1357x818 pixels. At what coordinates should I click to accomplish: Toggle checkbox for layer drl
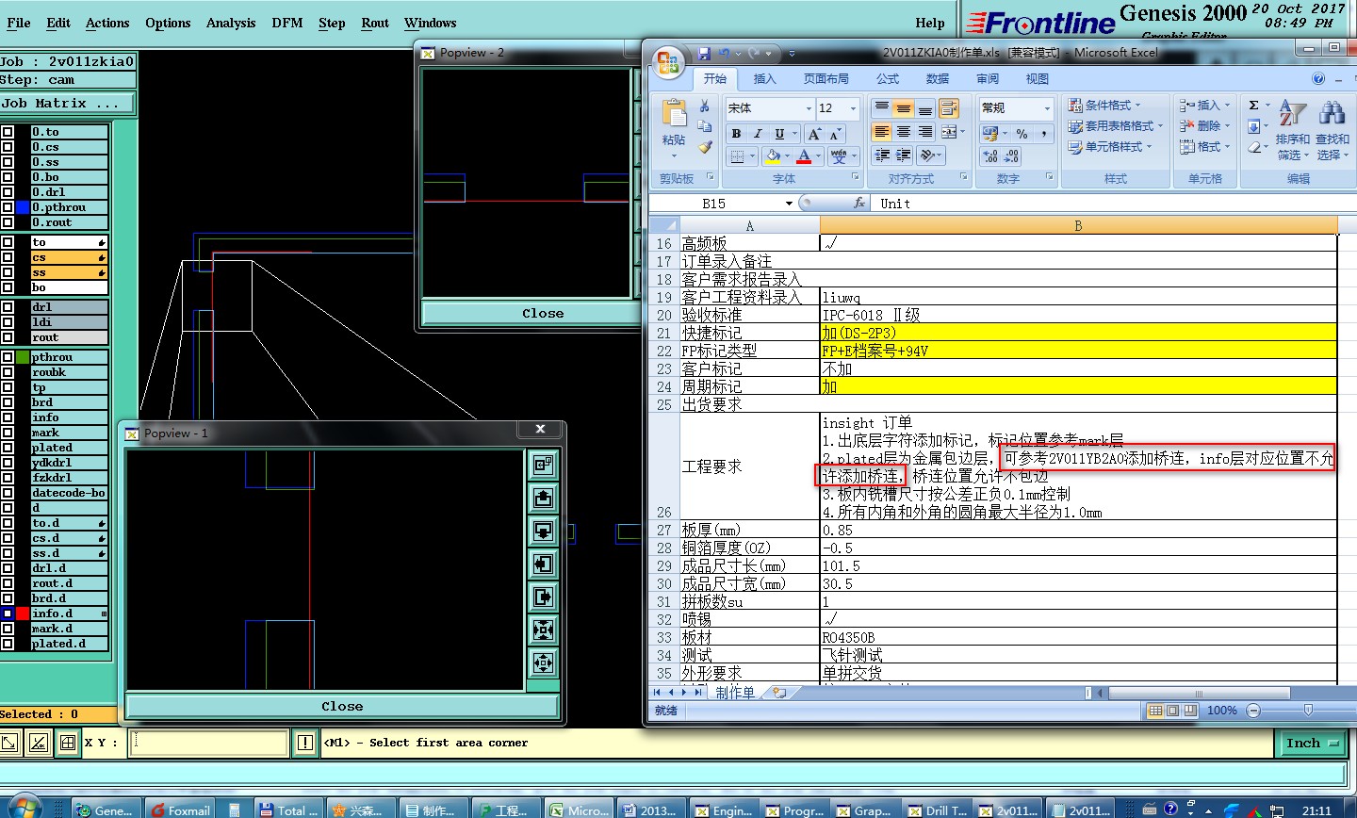click(x=8, y=307)
